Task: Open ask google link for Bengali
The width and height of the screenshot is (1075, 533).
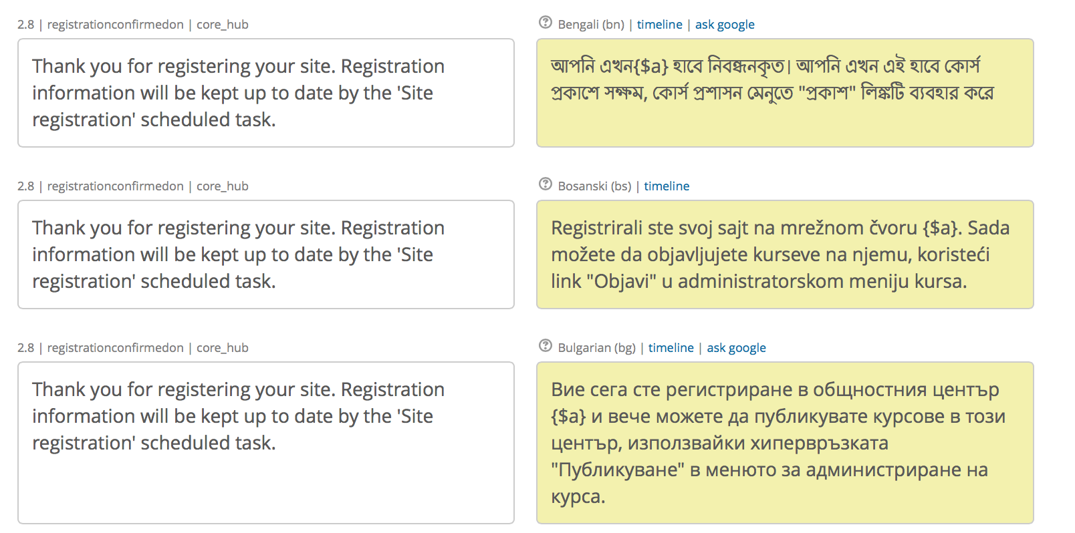Action: click(725, 25)
